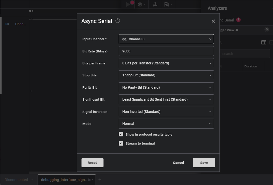
Task: Open the Input Channel dropdown
Action: pos(166,39)
